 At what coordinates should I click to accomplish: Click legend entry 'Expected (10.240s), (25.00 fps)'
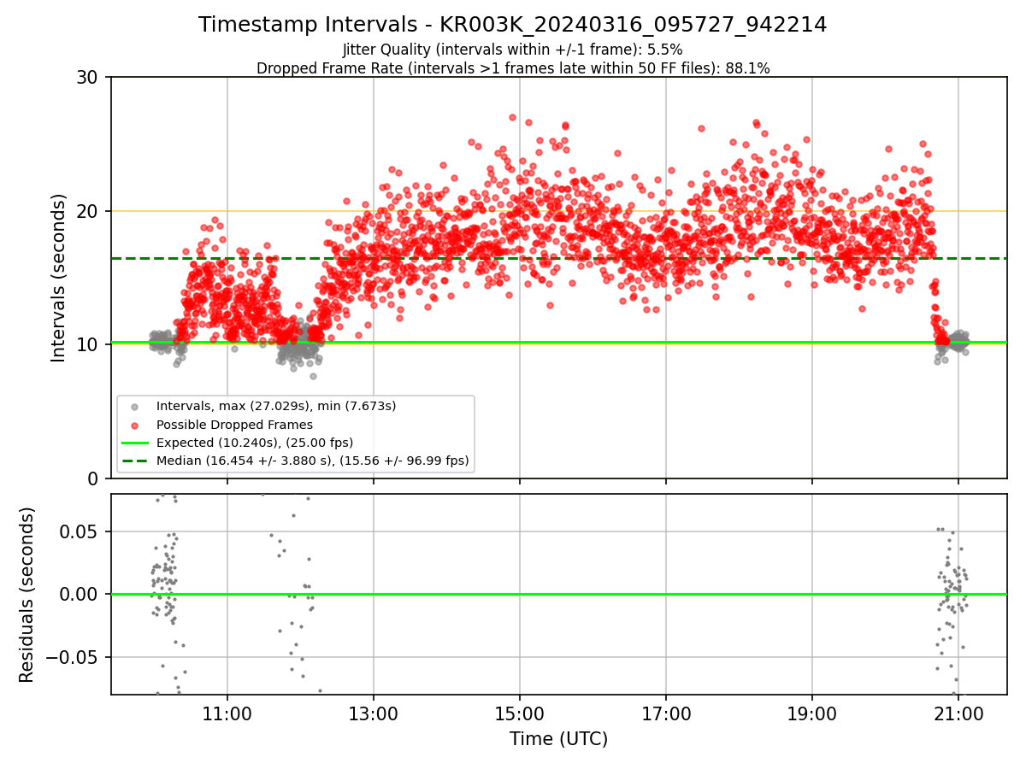tap(255, 443)
